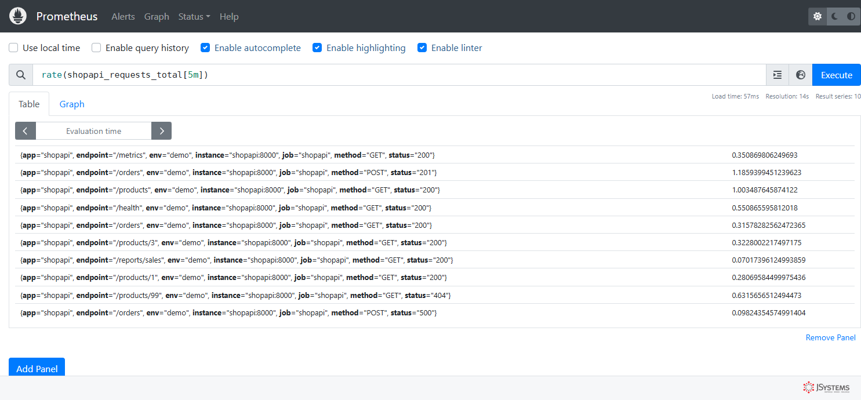This screenshot has height=400, width=861.
Task: Open the Help page
Action: tap(229, 16)
